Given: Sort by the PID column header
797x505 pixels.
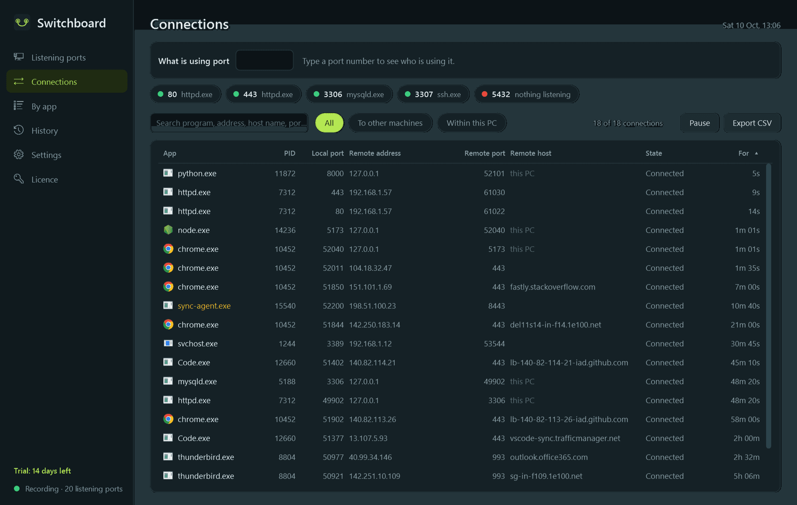Looking at the screenshot, I should pyautogui.click(x=289, y=153).
